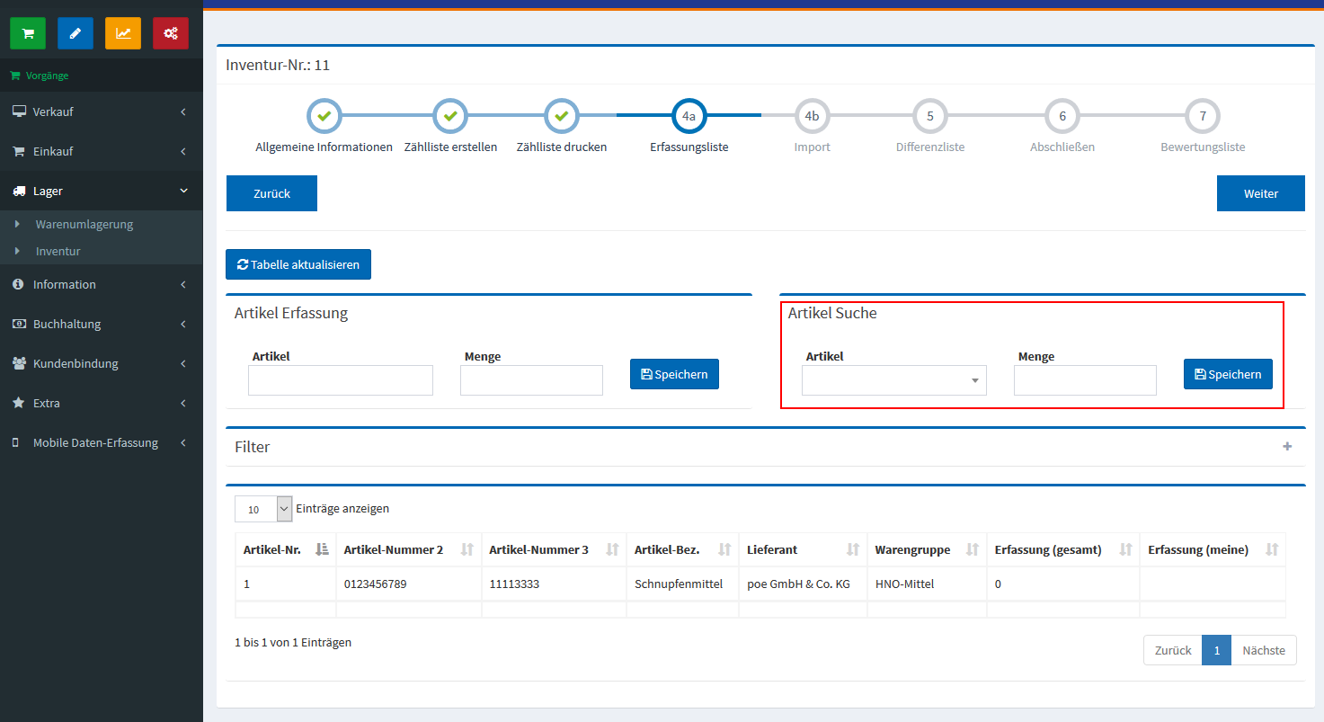
Task: Click the green shopping cart icon button
Action: point(28,33)
